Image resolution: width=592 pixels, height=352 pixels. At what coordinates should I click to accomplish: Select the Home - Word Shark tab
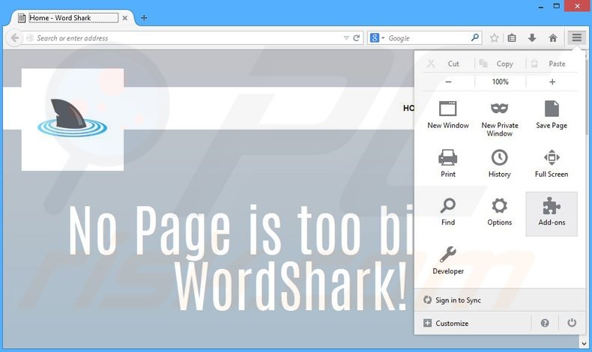(73, 18)
